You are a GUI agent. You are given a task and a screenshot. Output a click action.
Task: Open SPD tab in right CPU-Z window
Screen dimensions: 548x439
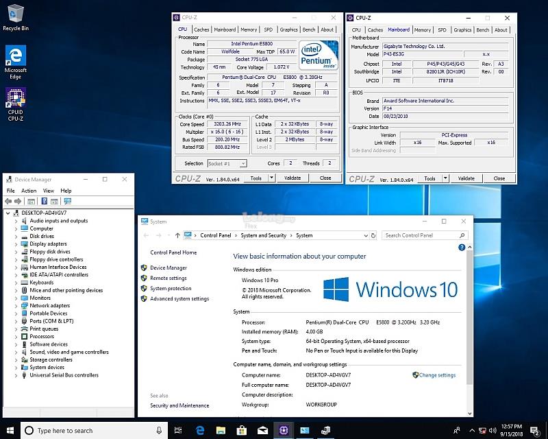click(442, 30)
